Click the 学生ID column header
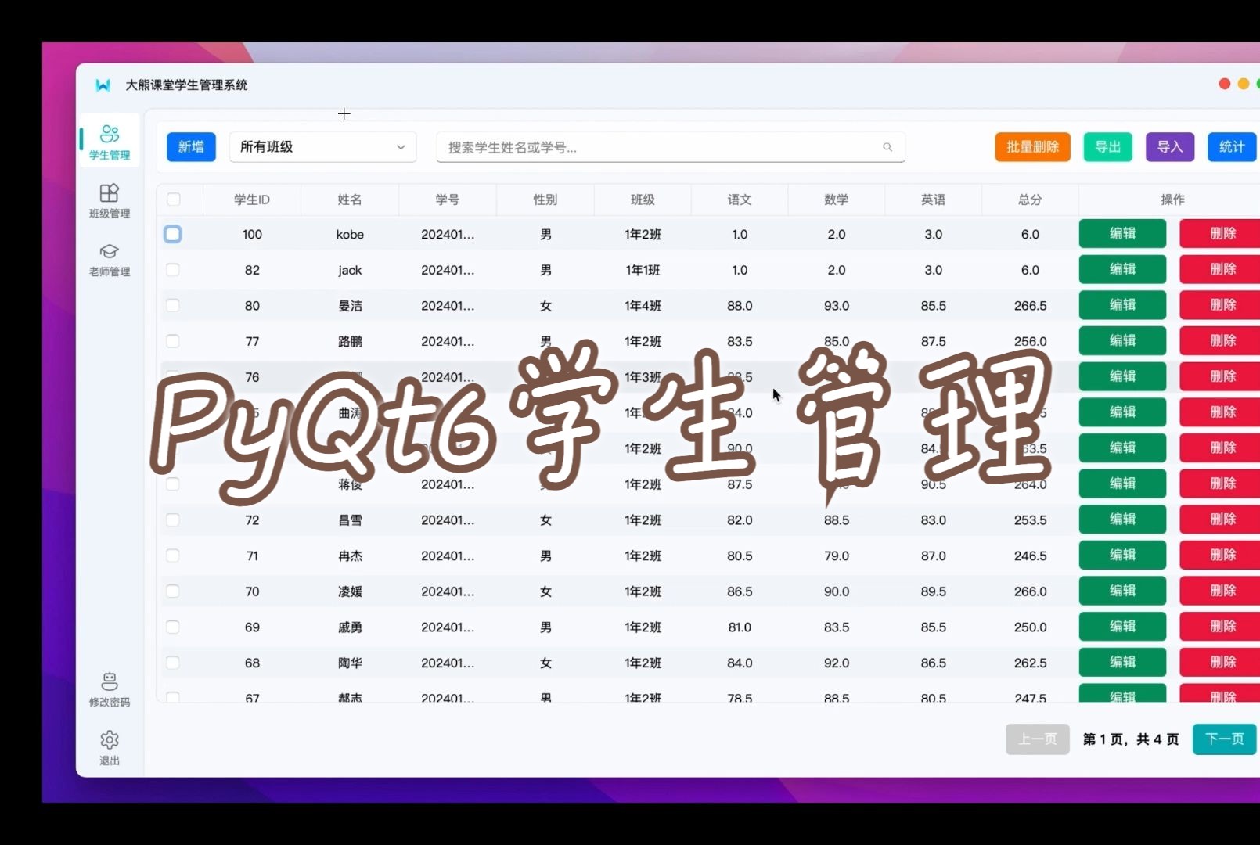Viewport: 1260px width, 845px height. (252, 200)
